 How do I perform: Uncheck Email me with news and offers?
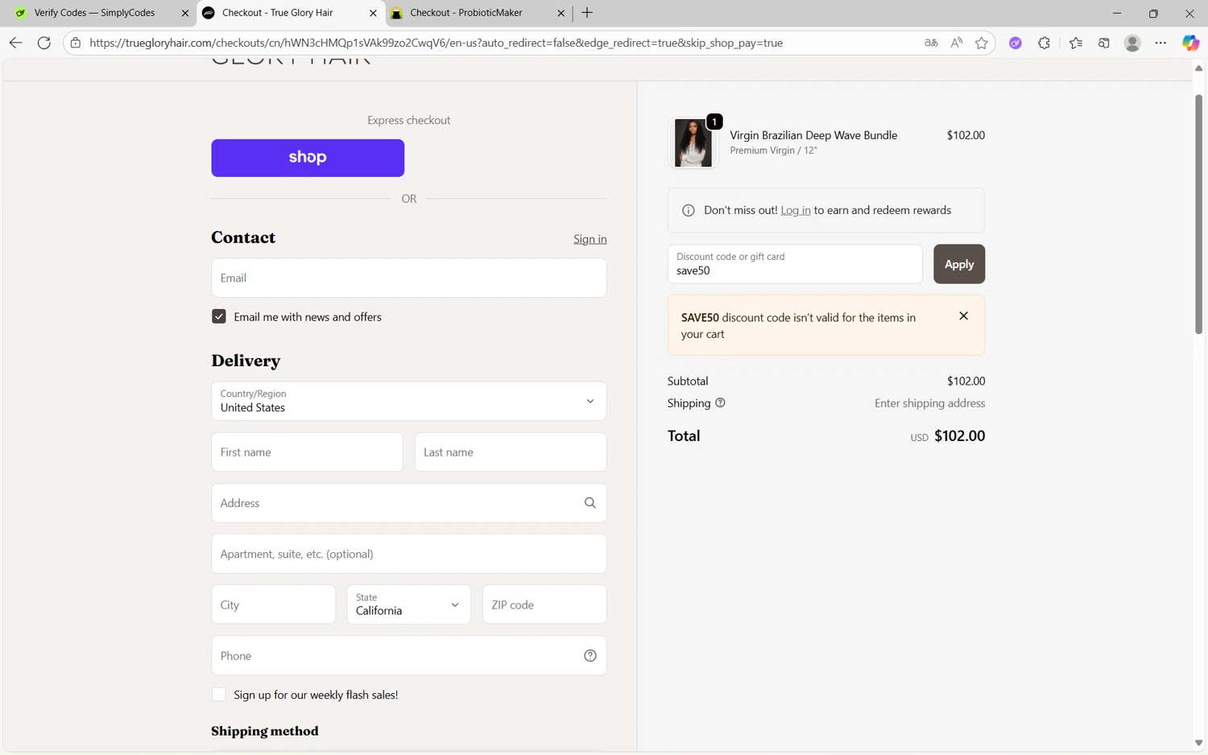219,316
